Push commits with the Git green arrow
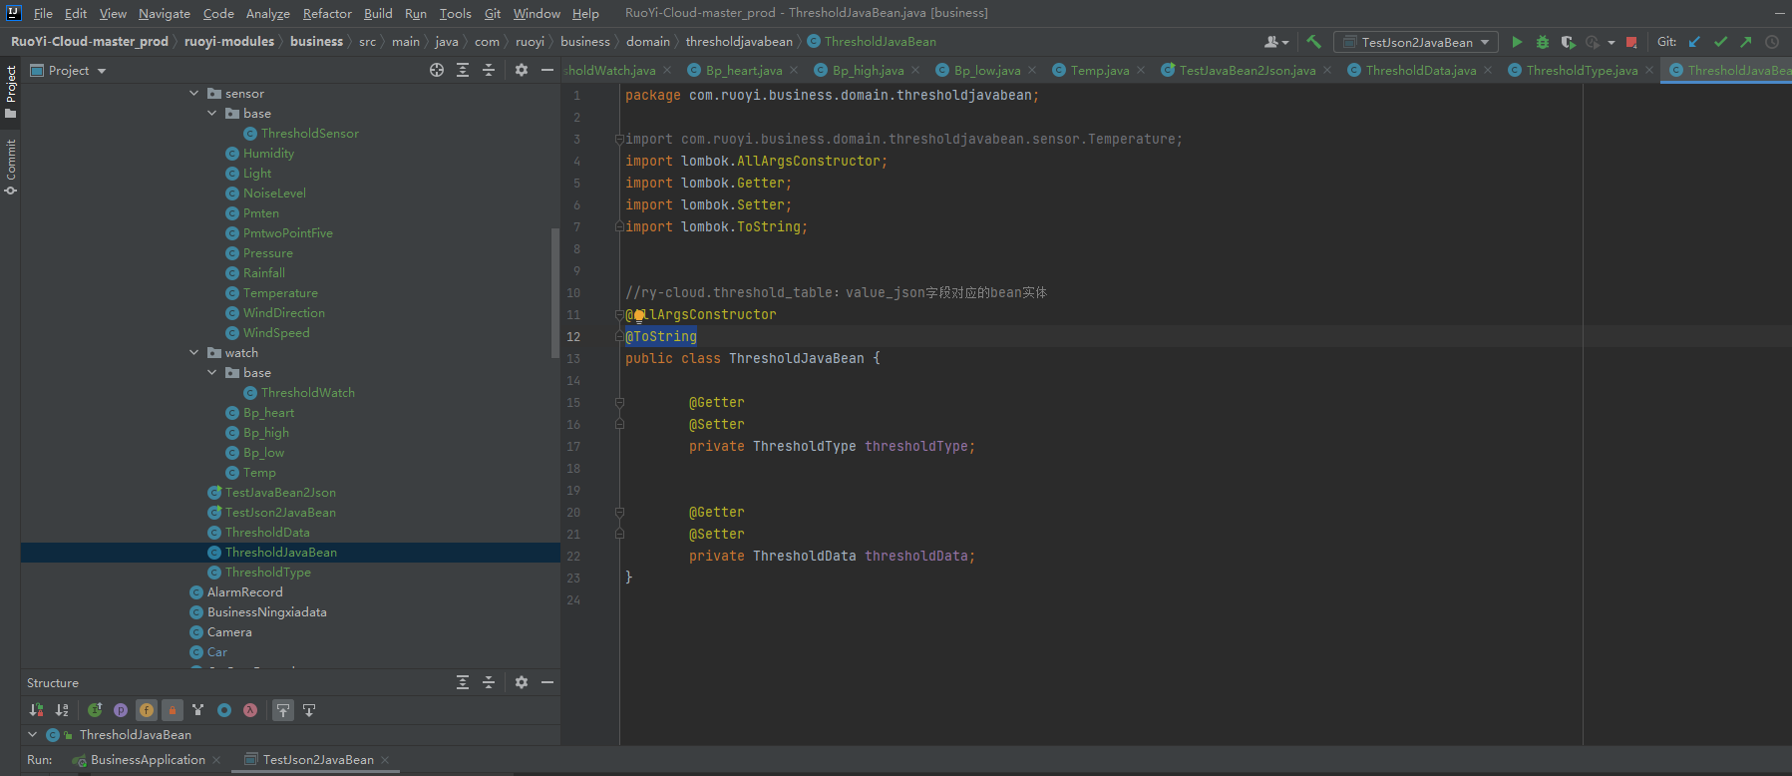 click(x=1745, y=42)
